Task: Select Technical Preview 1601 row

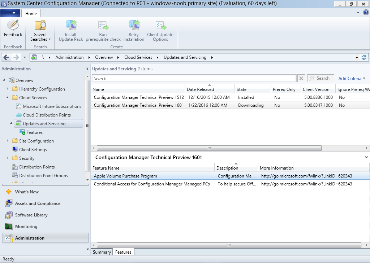Action: (230, 105)
